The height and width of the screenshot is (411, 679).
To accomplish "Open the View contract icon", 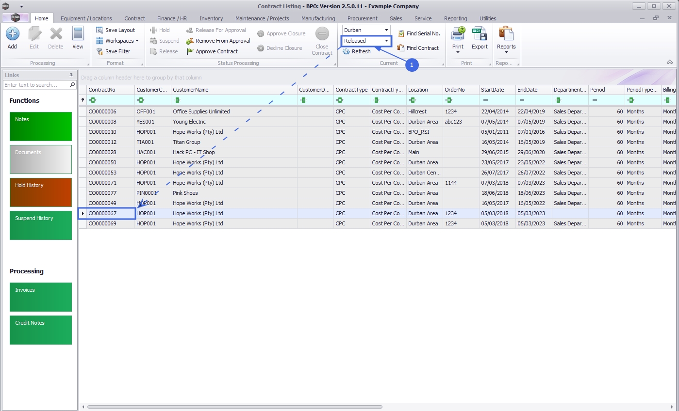I will coord(78,34).
